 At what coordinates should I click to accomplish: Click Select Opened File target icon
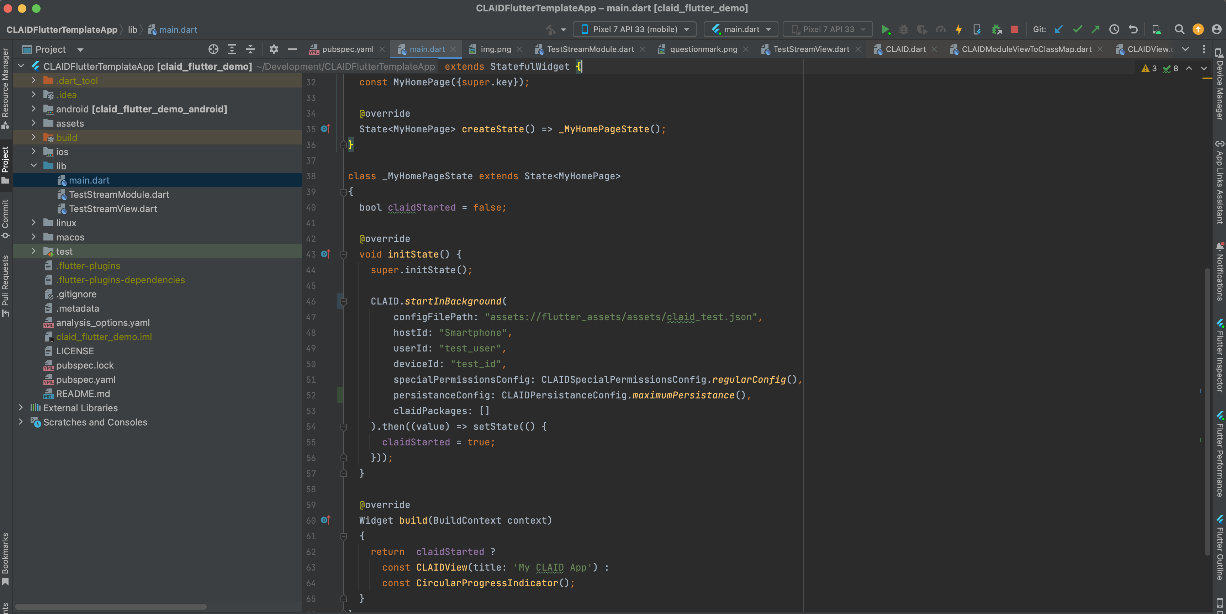(213, 49)
